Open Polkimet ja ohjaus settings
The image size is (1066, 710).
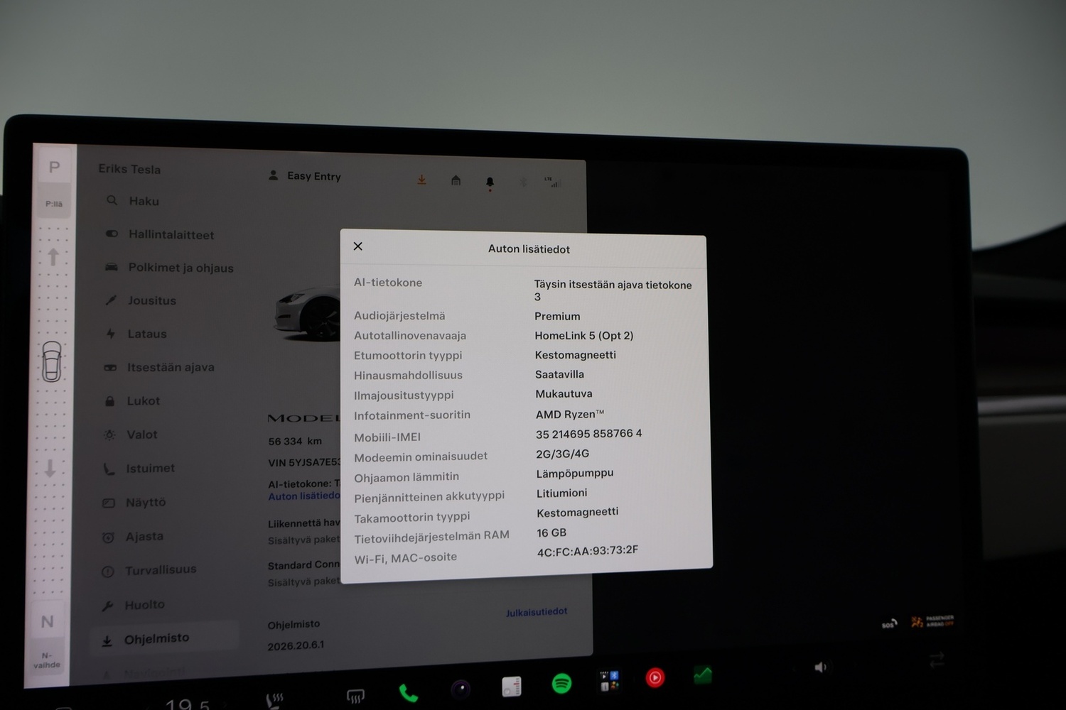tap(169, 268)
